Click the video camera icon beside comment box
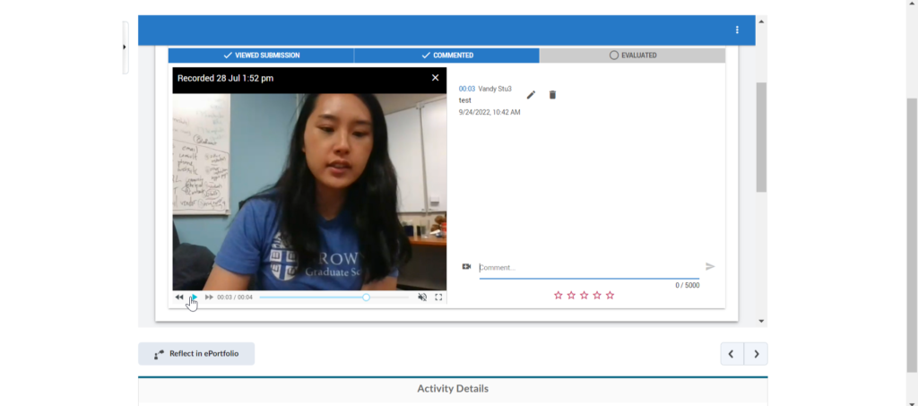 tap(466, 267)
